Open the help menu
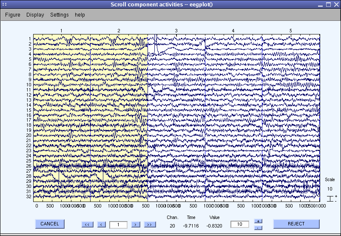Viewport: 341px width, 236px height. [80, 15]
